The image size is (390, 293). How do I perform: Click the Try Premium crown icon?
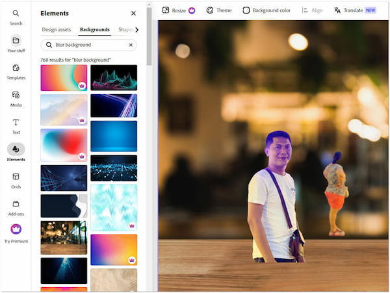tap(16, 229)
